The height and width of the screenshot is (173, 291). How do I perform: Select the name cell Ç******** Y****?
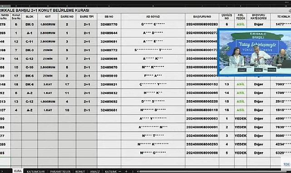point(153,84)
